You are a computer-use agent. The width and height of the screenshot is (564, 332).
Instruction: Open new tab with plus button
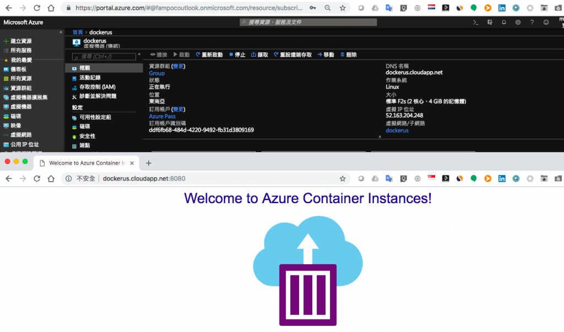pyautogui.click(x=149, y=163)
